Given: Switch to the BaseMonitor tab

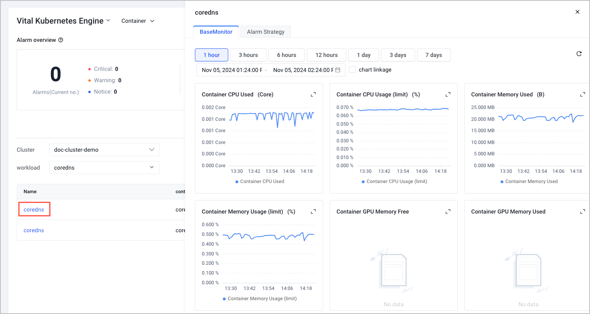Looking at the screenshot, I should point(216,32).
